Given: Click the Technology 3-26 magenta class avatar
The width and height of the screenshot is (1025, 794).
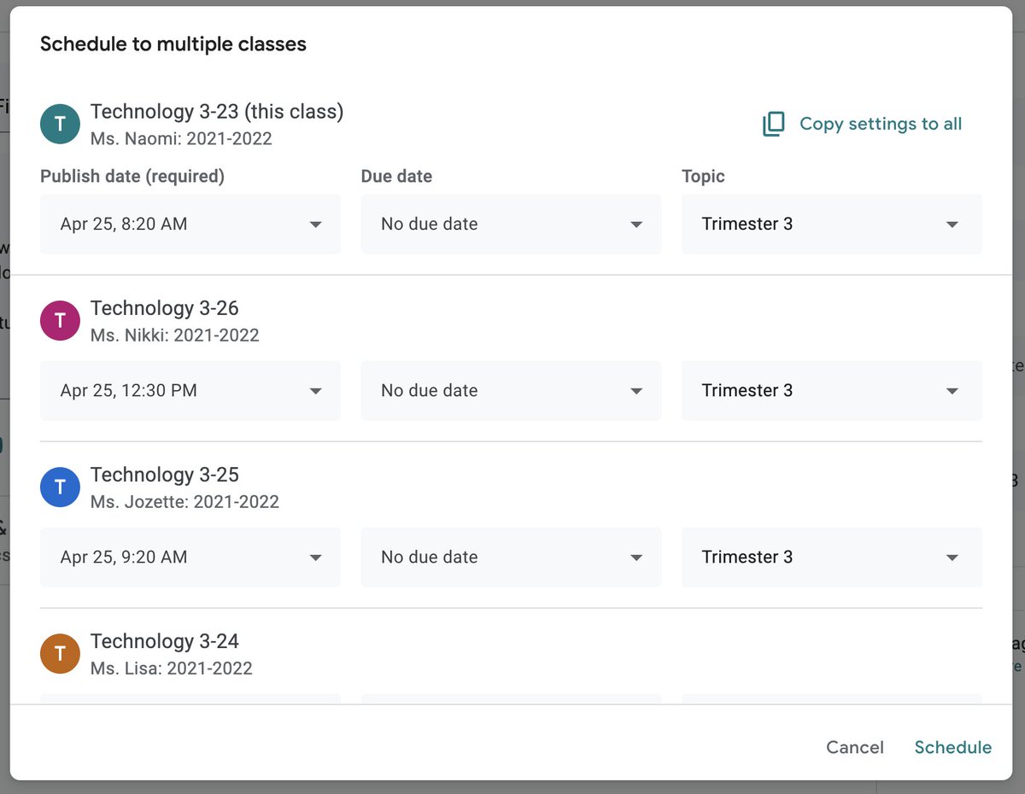Looking at the screenshot, I should click(x=60, y=320).
